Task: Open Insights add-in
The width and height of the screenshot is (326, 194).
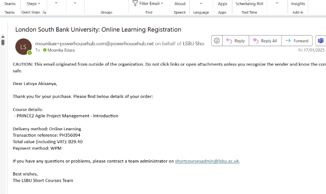Action: point(298,4)
